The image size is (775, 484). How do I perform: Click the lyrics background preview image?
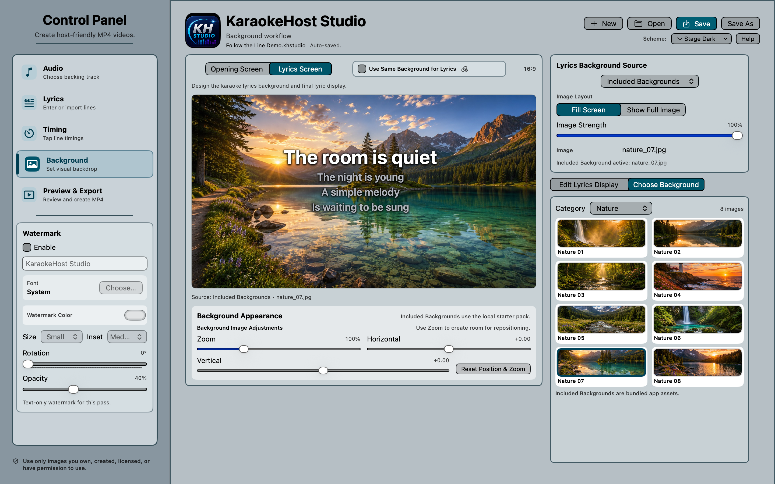click(364, 191)
